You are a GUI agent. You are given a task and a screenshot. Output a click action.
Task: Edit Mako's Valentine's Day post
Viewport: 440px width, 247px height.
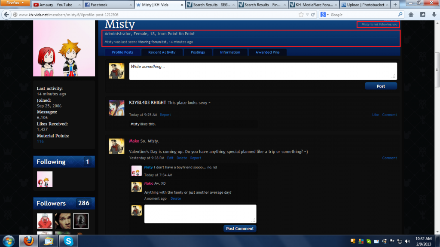point(170,158)
